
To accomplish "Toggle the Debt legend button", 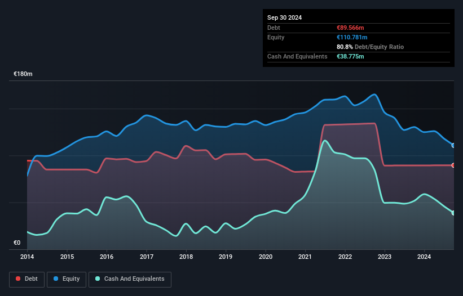I will pos(27,279).
